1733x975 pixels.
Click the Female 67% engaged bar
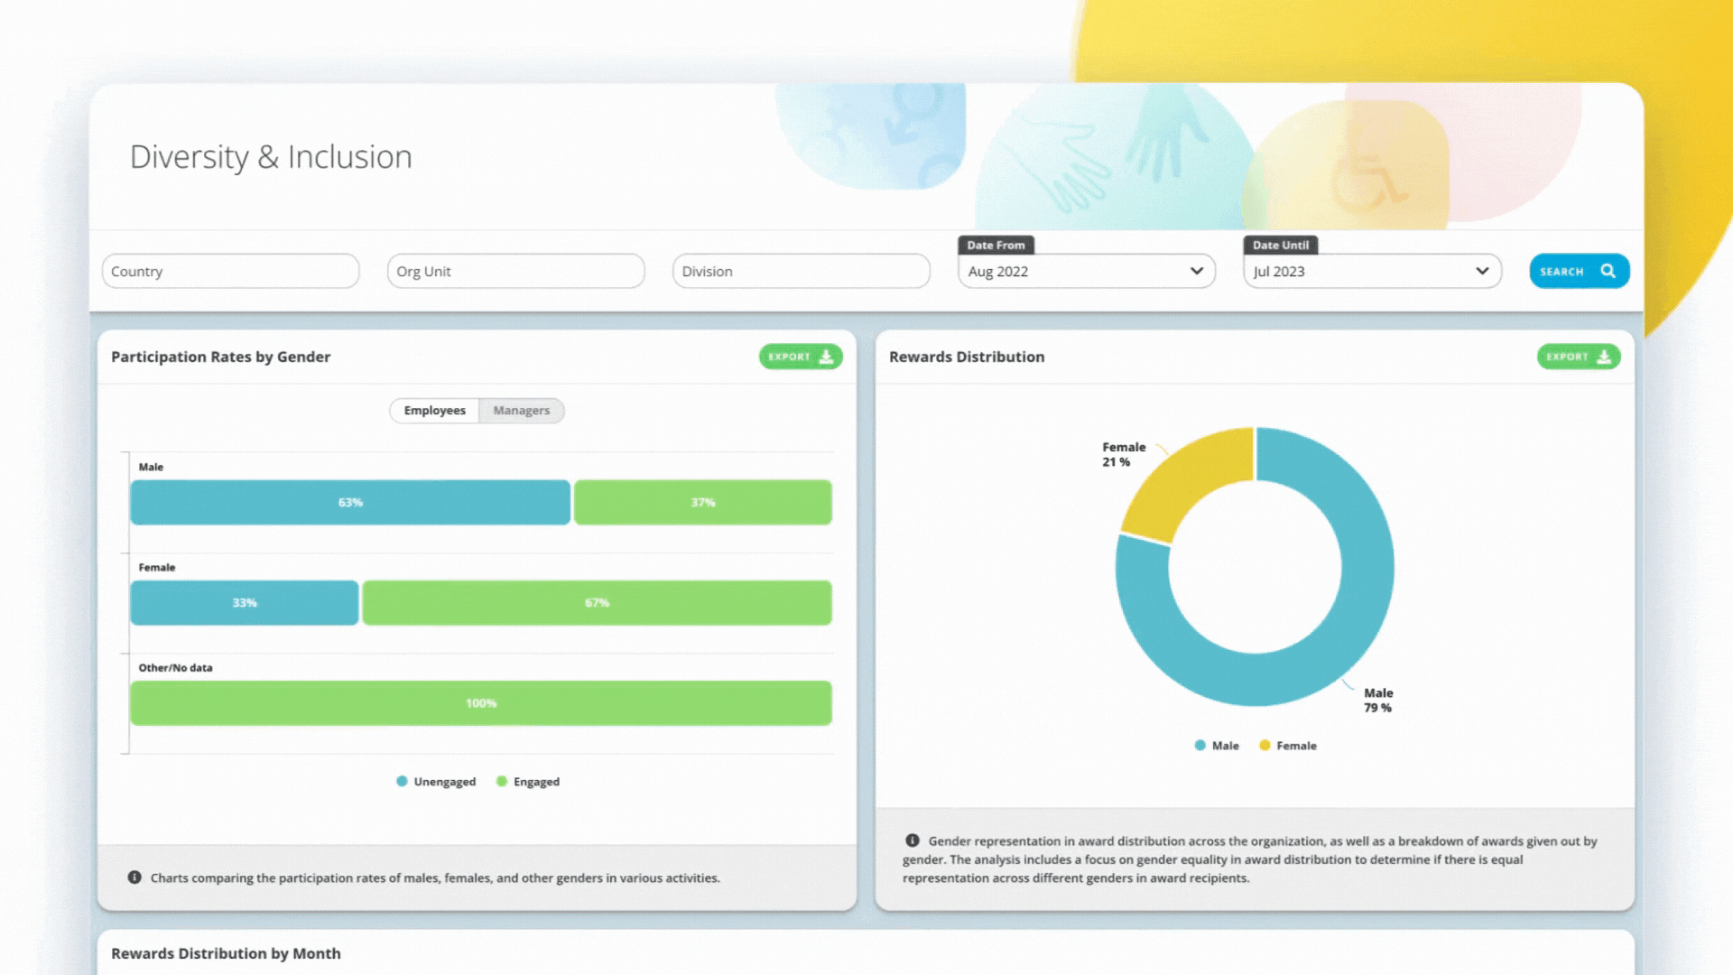[597, 602]
